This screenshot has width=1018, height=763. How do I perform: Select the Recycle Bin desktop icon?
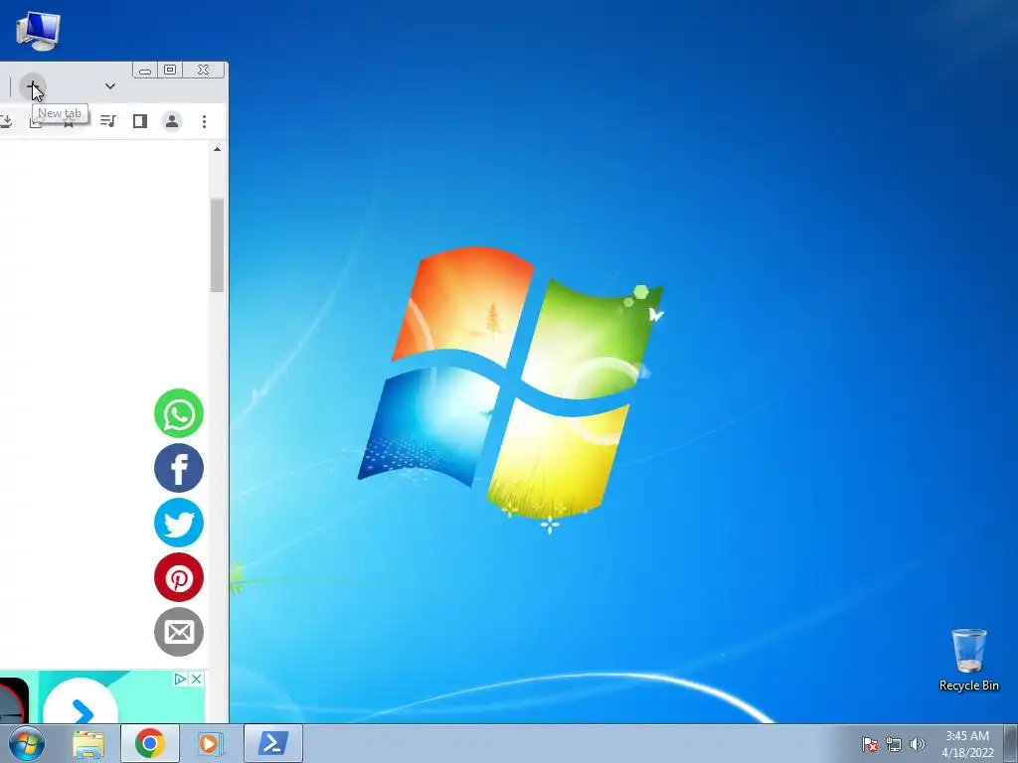coord(968,660)
